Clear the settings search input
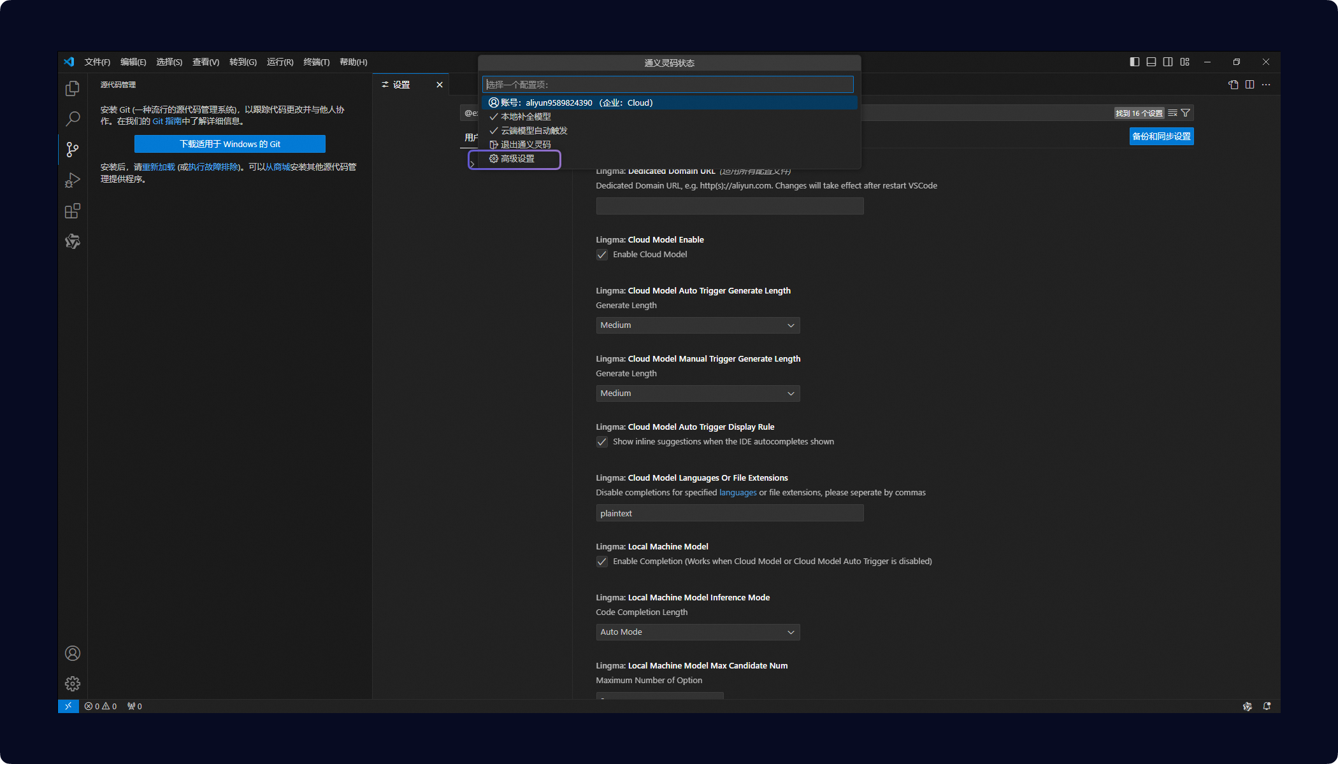This screenshot has height=764, width=1338. point(1172,113)
